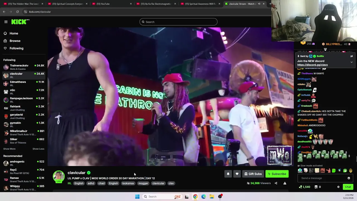Screen dimensions: 357x201
Task: Open File Explorer from the taskbar
Action: 212,197
